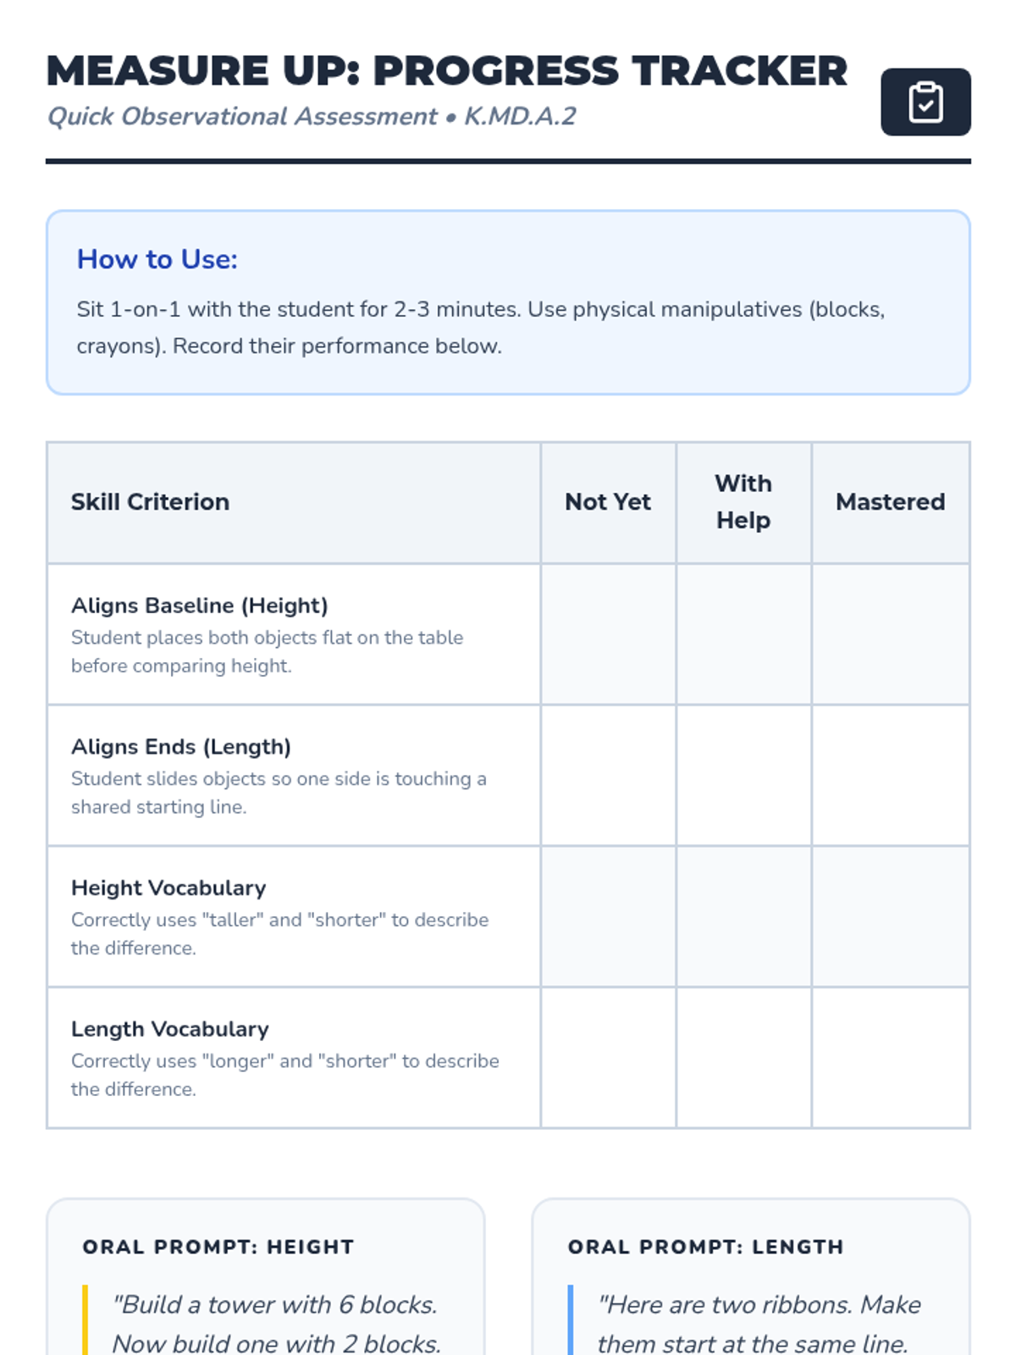Click the With Help column header
Image resolution: width=1016 pixels, height=1355 pixels.
pos(743,502)
